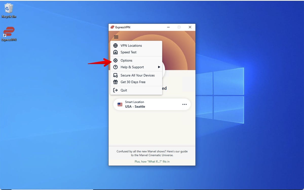Follow the Plus, how "What If...?" fits in link
The height and width of the screenshot is (190, 304).
pyautogui.click(x=152, y=161)
